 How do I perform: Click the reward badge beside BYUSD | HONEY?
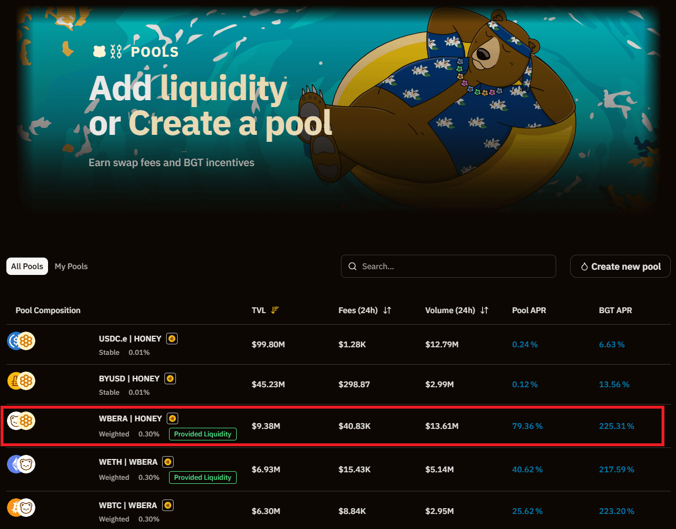[x=170, y=379]
